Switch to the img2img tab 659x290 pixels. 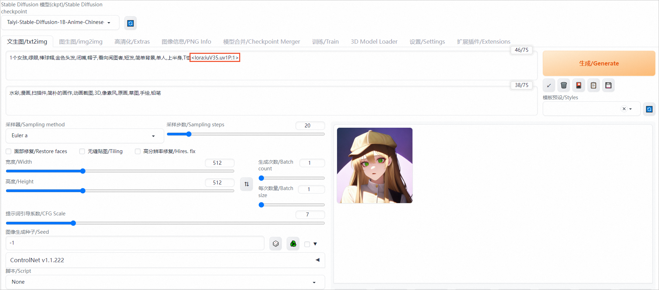coord(81,42)
